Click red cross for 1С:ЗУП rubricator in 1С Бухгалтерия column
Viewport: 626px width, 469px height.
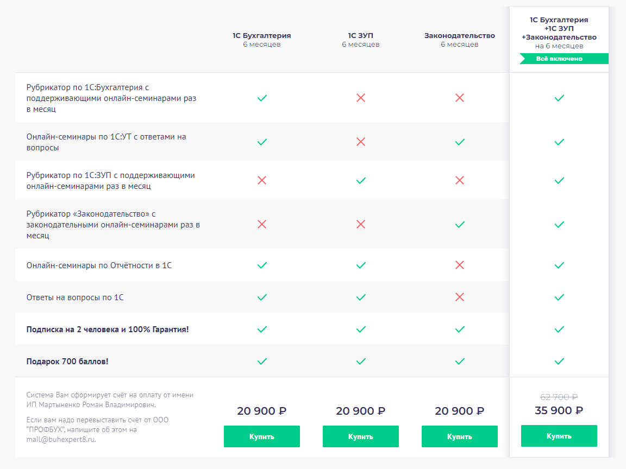(x=262, y=181)
